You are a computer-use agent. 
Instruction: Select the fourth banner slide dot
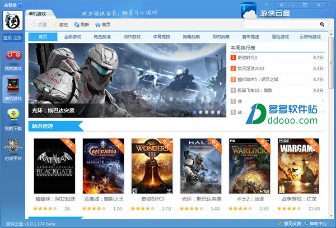tap(213, 112)
